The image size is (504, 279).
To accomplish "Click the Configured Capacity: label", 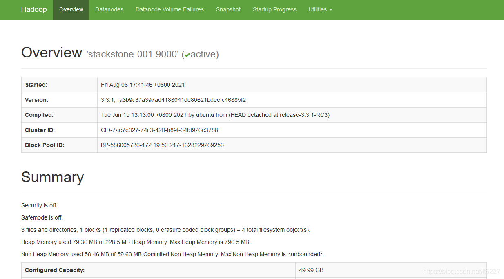I will pos(55,270).
